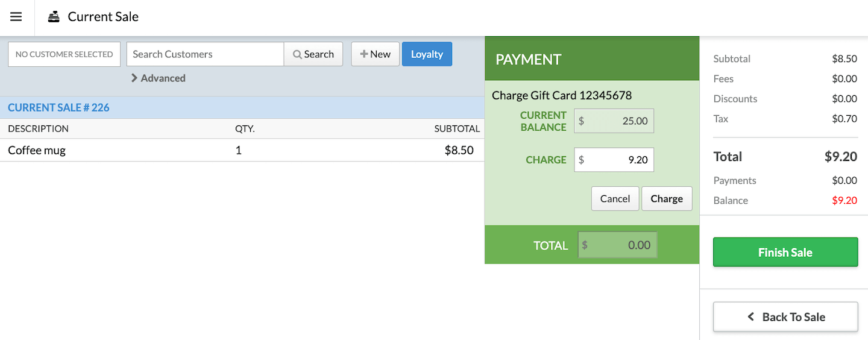The image size is (868, 340).
Task: Select the Coffee mug line item
Action: pos(37,150)
